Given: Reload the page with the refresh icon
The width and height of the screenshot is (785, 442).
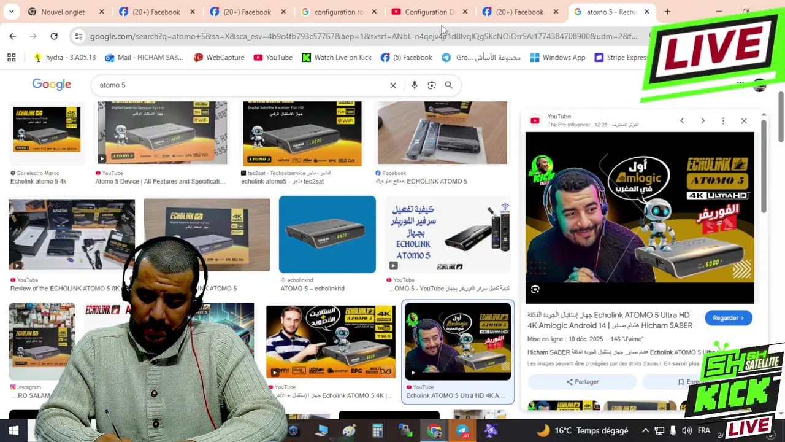Looking at the screenshot, I should [54, 36].
